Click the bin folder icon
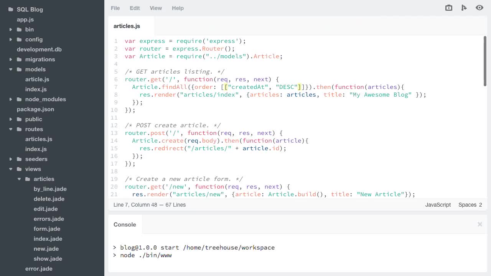This screenshot has height=276, width=491. click(x=19, y=30)
